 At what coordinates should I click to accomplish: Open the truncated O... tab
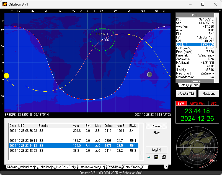point(144,167)
